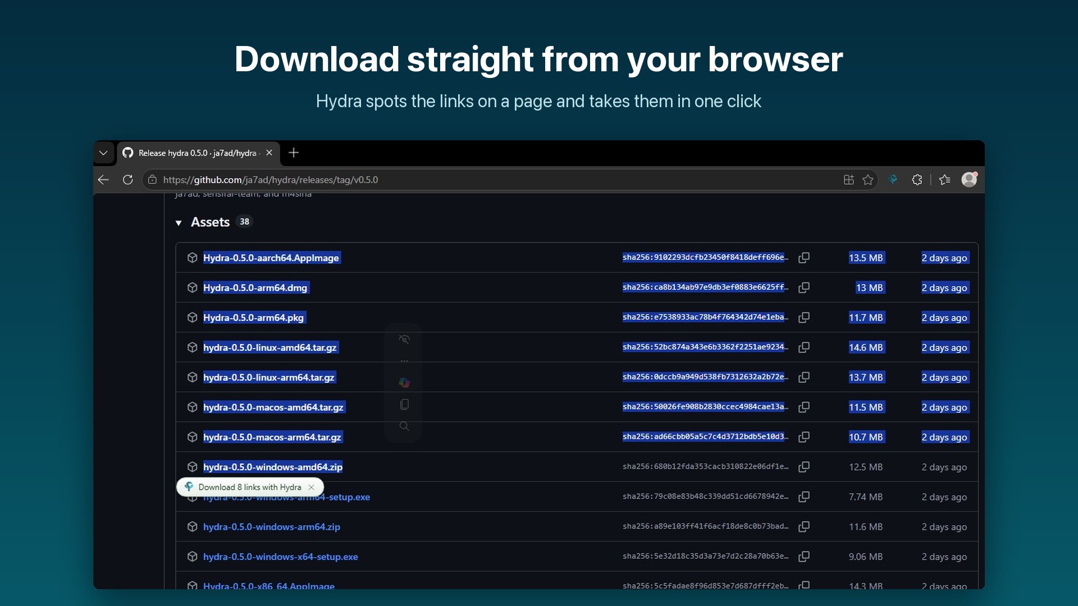The height and width of the screenshot is (606, 1078).
Task: Copy sha256 for hydra-0.5.0-linux-arm64.tar.gz
Action: 804,377
